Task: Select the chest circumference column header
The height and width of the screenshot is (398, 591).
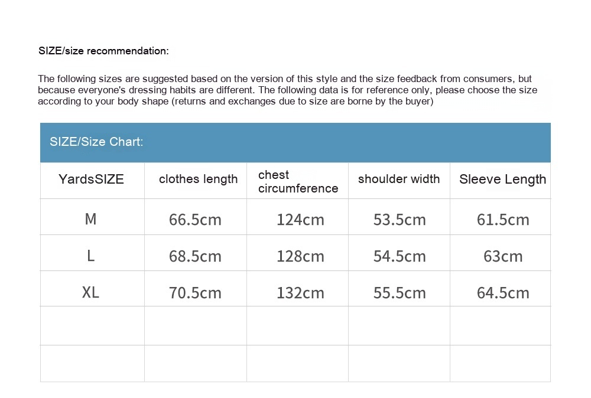Action: [x=298, y=181]
